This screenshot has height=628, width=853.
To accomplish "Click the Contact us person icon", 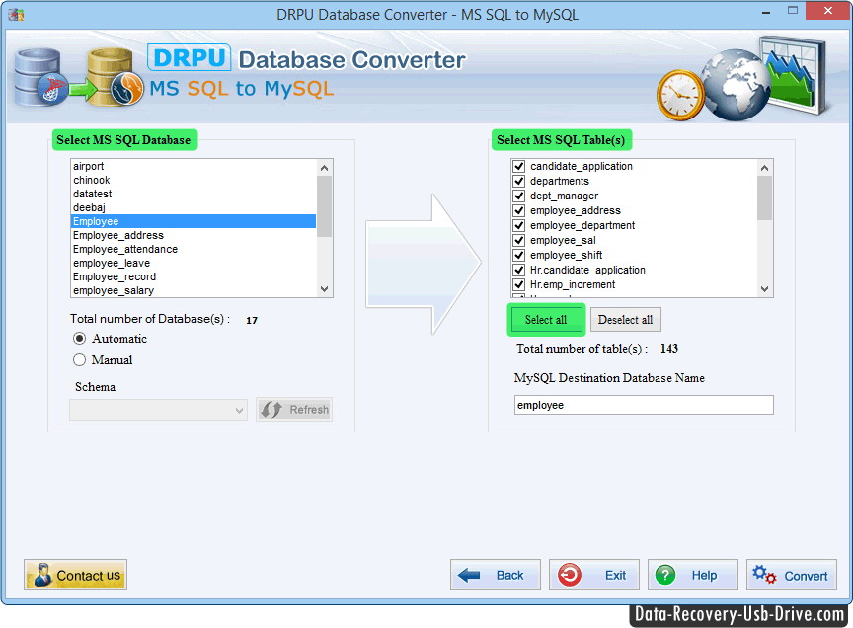I will 41,576.
